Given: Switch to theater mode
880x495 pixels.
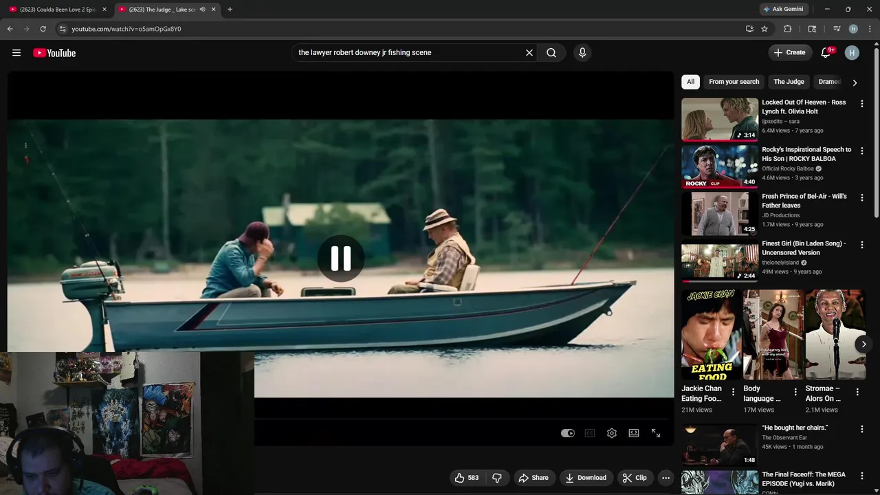Looking at the screenshot, I should coord(634,433).
